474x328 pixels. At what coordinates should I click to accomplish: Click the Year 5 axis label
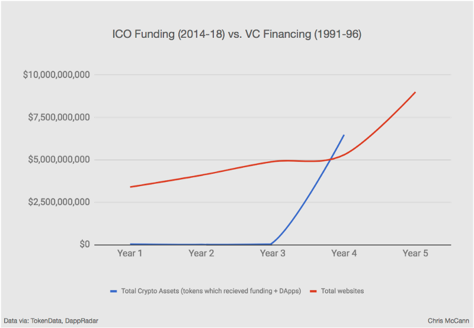[415, 253]
